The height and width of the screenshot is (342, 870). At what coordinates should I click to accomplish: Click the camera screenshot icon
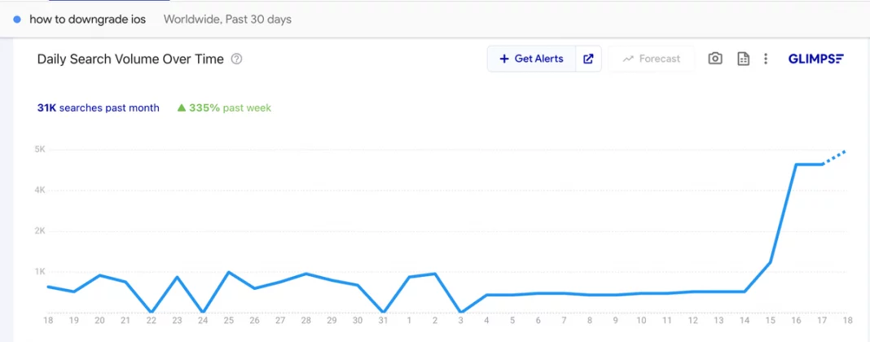point(715,59)
